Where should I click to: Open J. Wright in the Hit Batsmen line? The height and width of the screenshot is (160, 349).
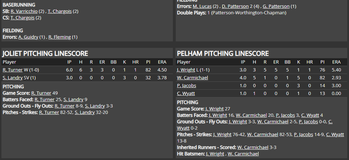(215, 154)
